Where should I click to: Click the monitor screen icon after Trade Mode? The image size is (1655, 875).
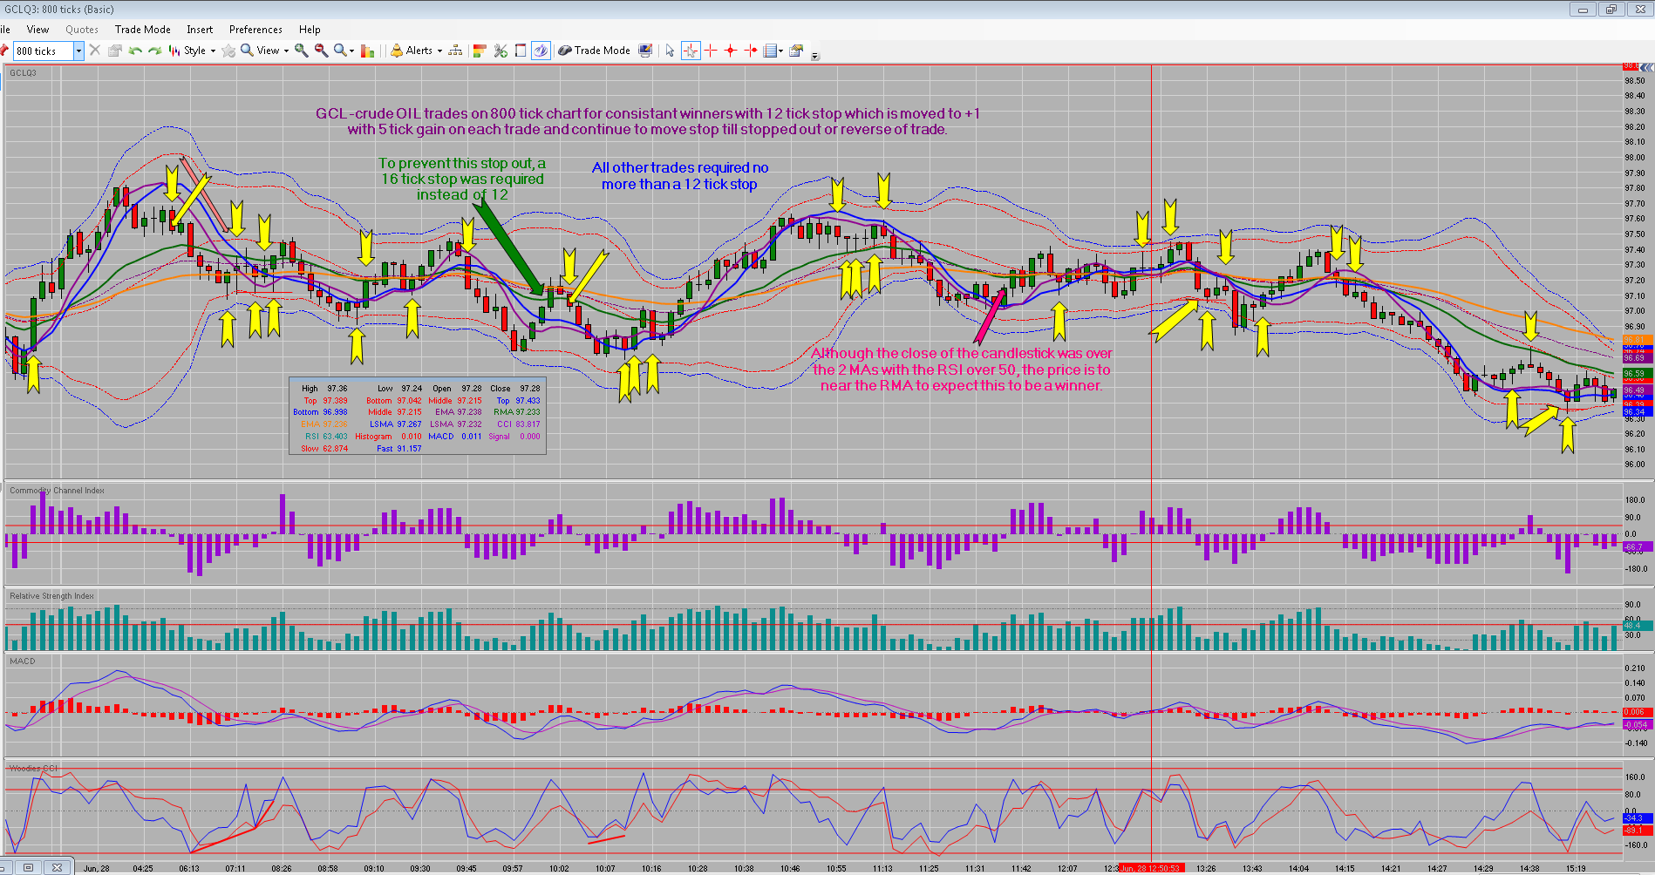click(645, 51)
